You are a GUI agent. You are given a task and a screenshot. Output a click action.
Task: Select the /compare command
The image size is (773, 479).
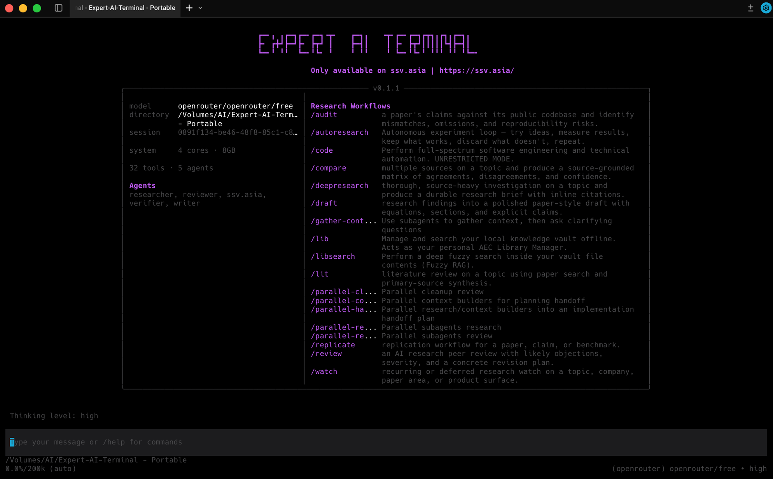tap(328, 168)
